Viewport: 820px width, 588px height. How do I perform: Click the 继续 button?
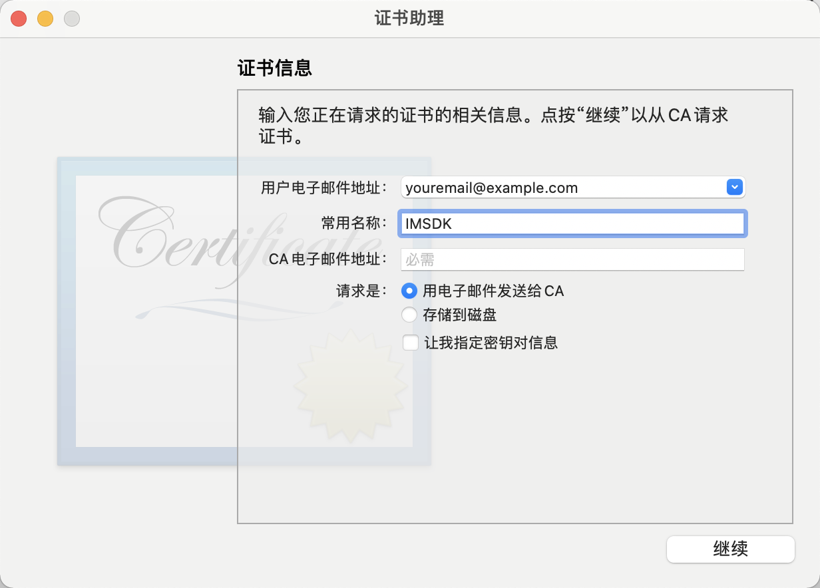(731, 549)
